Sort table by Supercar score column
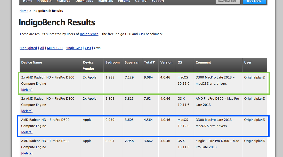 132,62
